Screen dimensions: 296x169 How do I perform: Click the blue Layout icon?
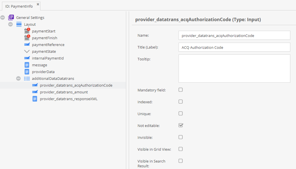(x=19, y=24)
